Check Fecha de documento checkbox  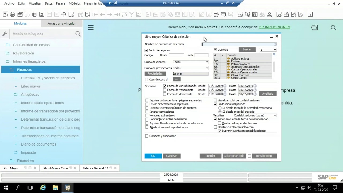tap(165, 94)
